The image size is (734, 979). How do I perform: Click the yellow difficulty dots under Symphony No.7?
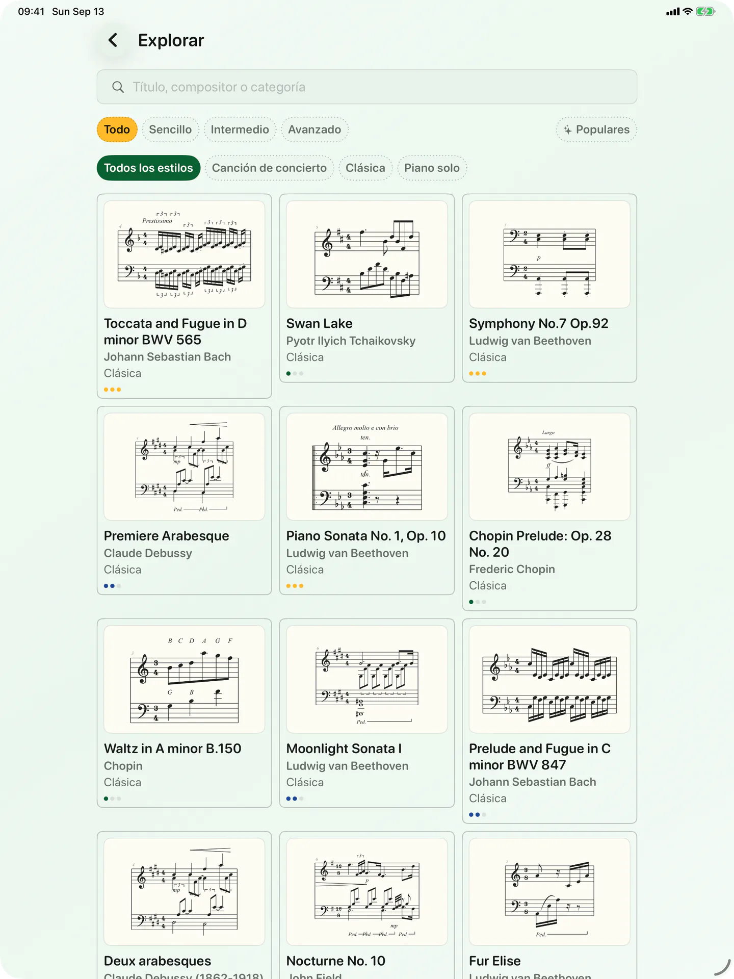[478, 374]
